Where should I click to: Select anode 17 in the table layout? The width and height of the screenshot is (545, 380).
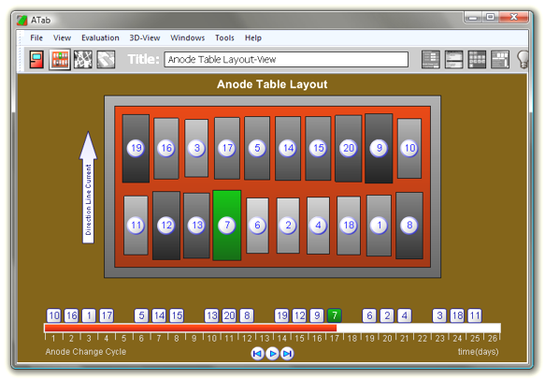tap(227, 148)
